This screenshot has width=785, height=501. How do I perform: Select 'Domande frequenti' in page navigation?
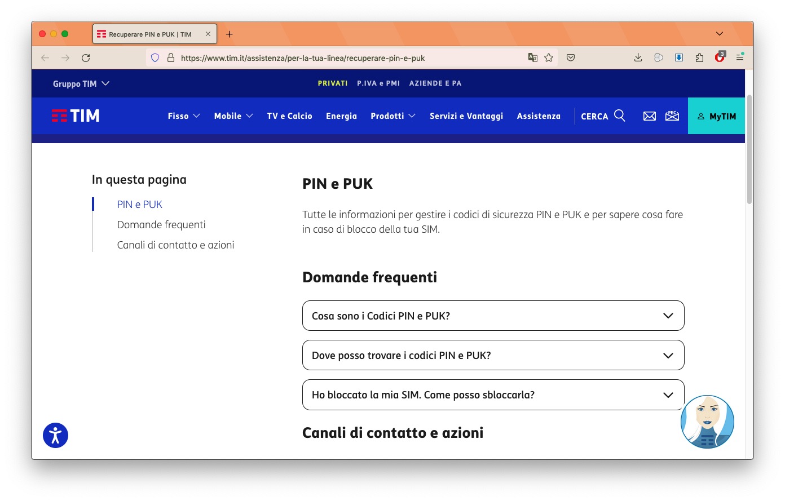point(161,224)
